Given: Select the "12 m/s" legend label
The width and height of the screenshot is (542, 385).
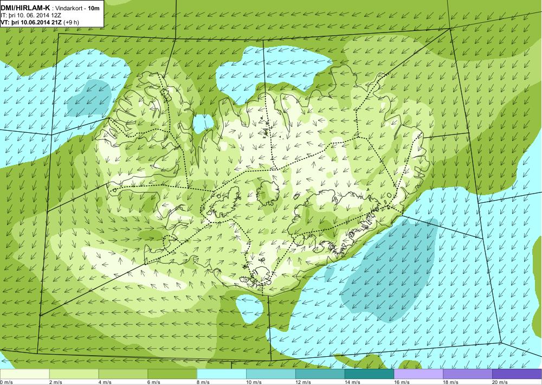Looking at the screenshot, I should point(303,382).
